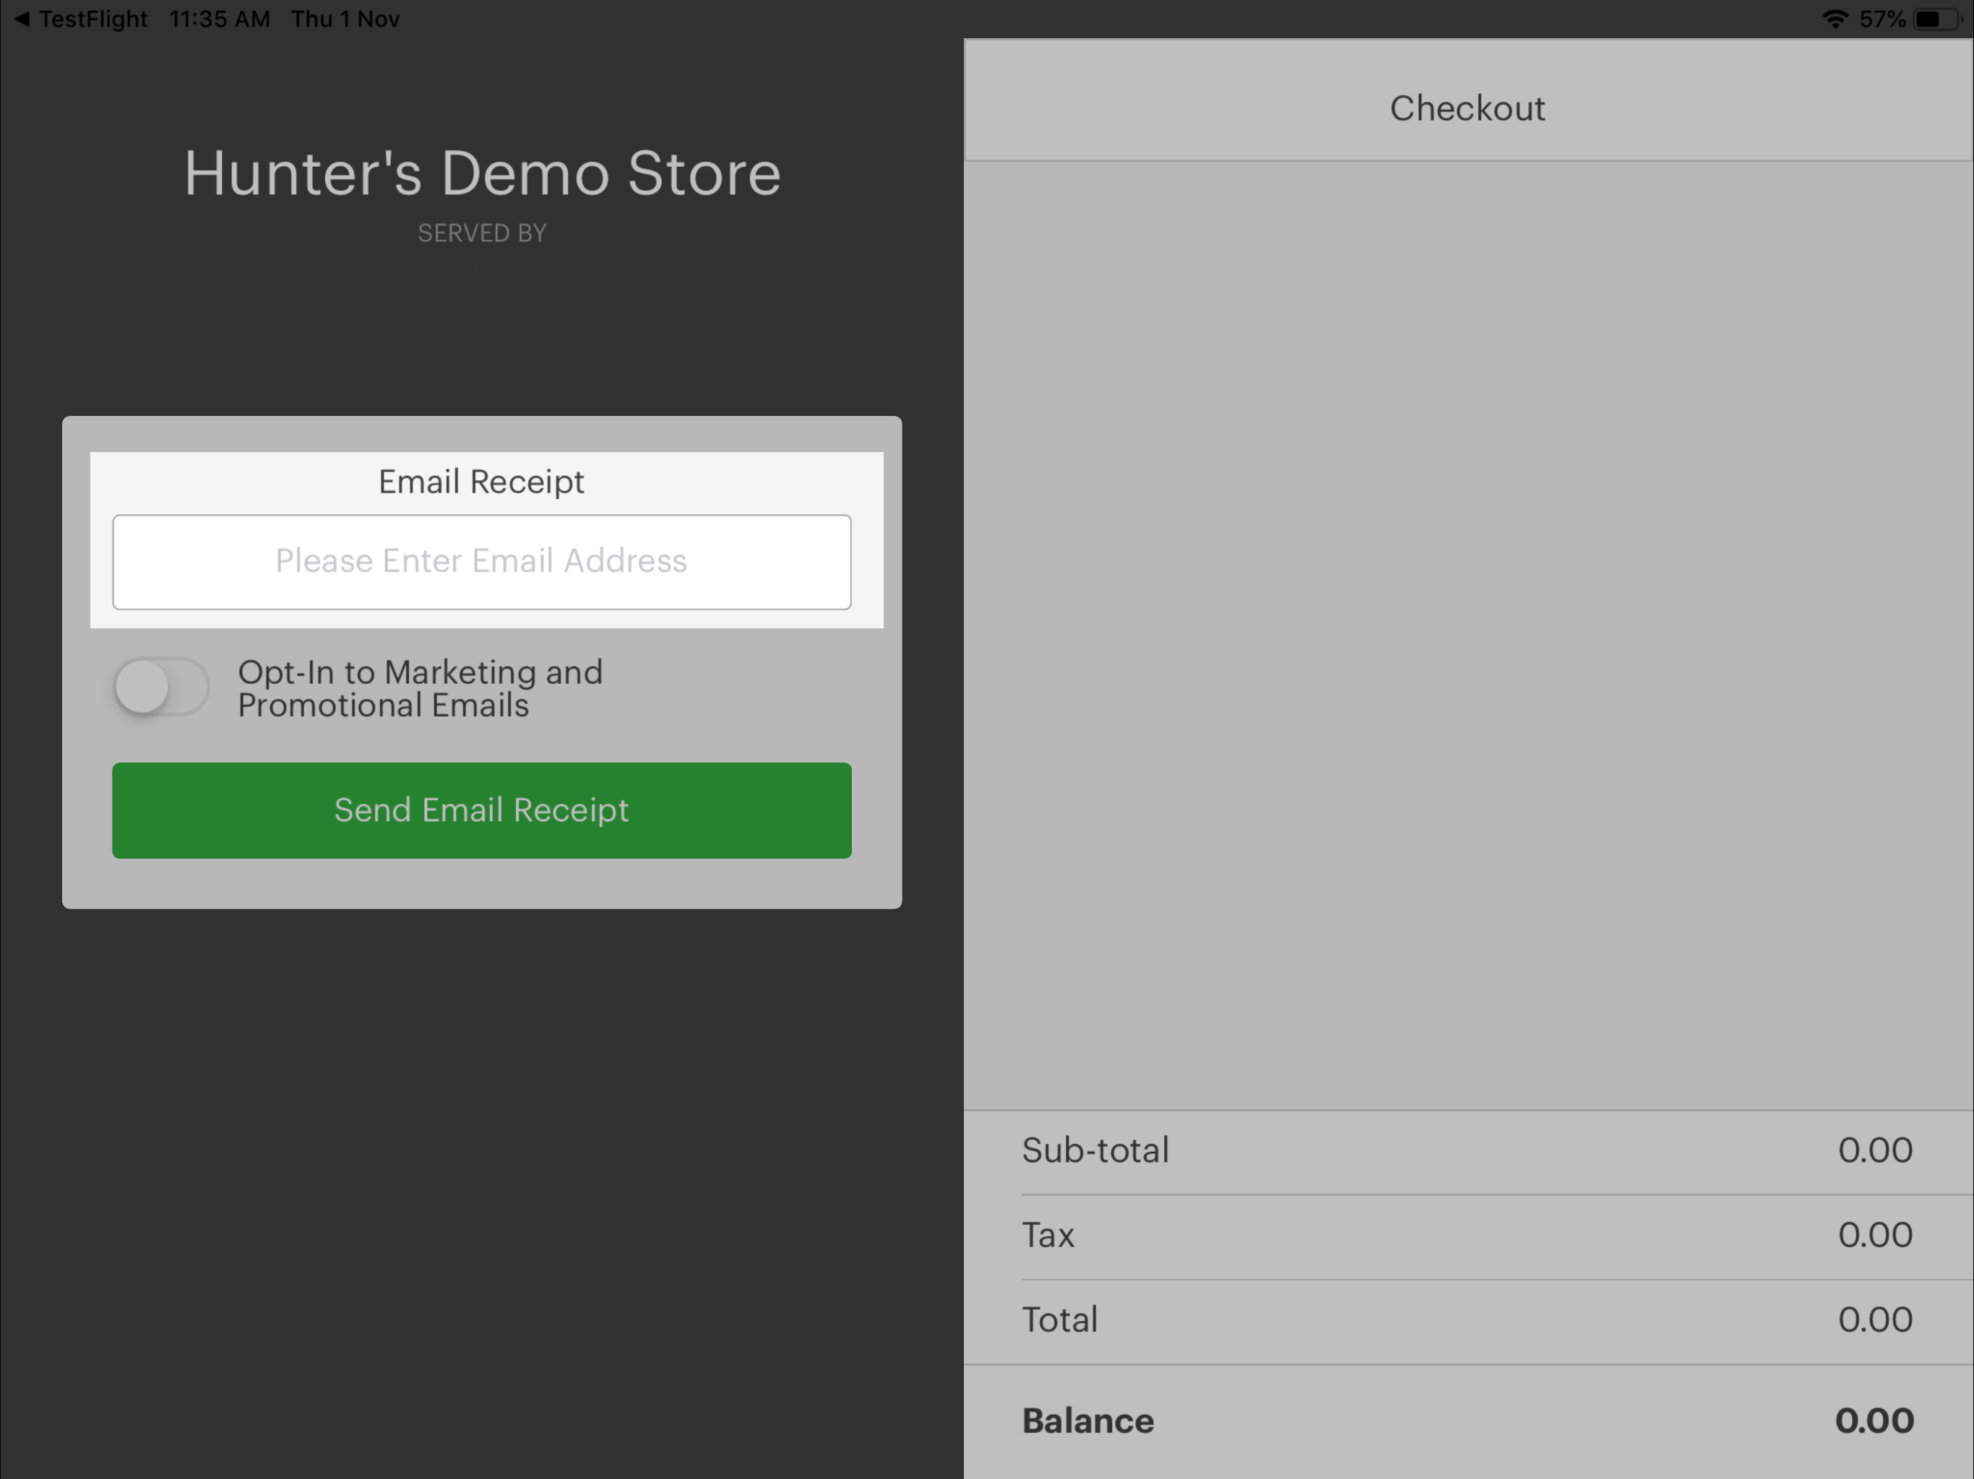Tap Hunter's Demo Store title
Viewport: 1974px width, 1479px height.
482,172
